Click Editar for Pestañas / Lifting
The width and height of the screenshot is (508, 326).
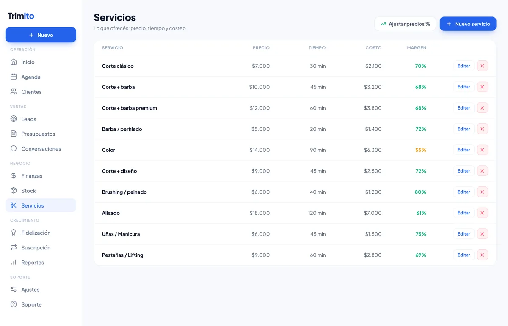point(464,255)
